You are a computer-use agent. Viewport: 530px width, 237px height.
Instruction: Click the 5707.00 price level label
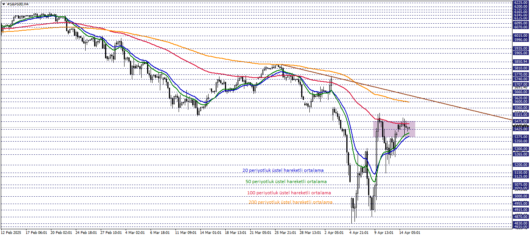(521, 84)
